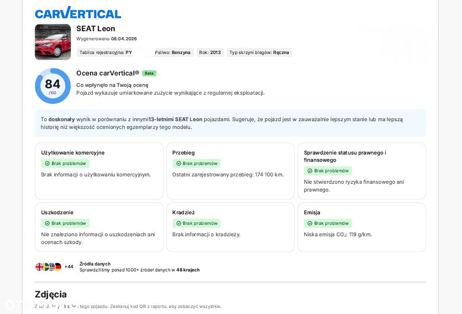Image resolution: width=462 pixels, height=314 pixels.
Task: Click check icon in Kradzież card
Action: click(x=178, y=223)
